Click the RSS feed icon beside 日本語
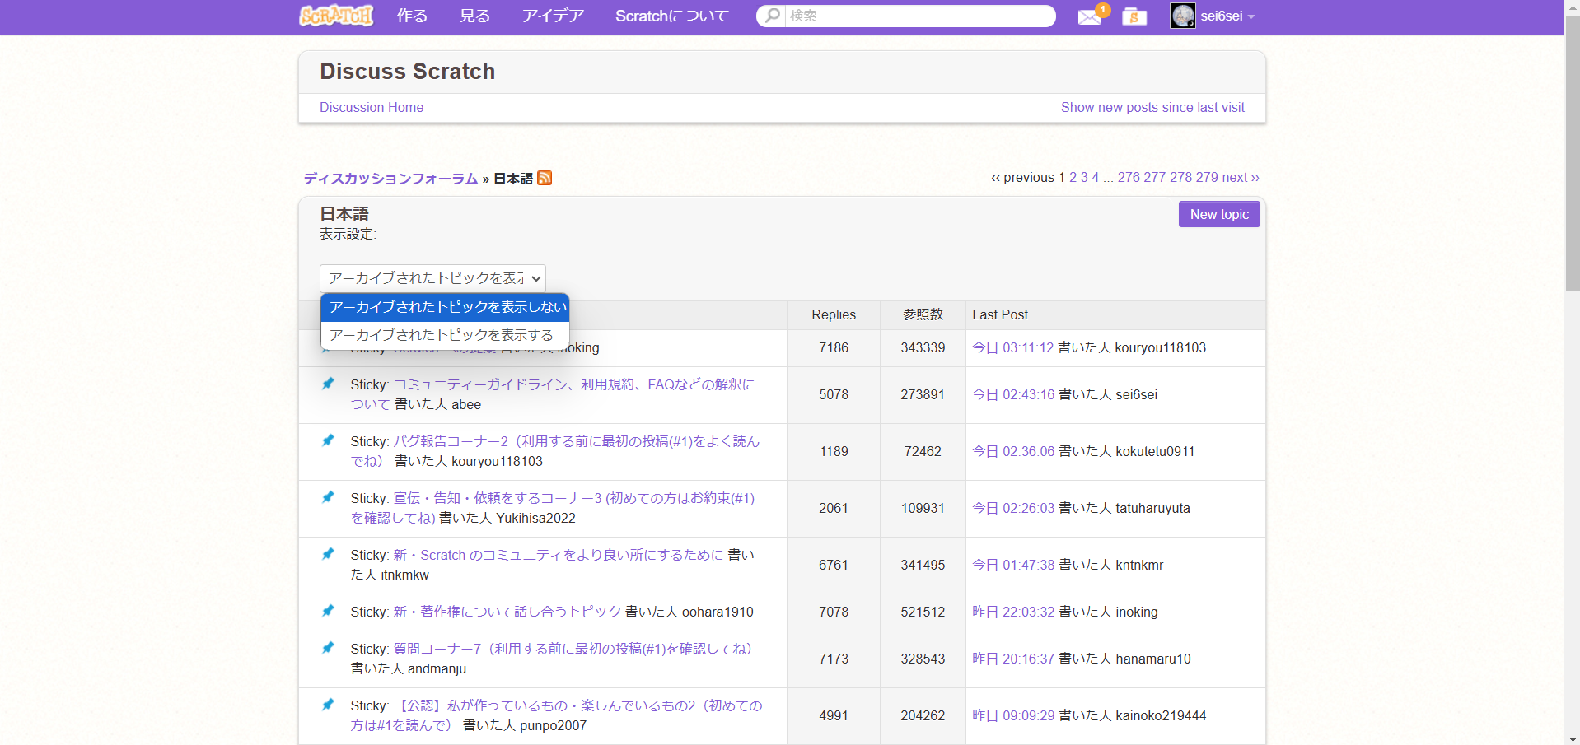Viewport: 1580px width, 745px height. [545, 178]
